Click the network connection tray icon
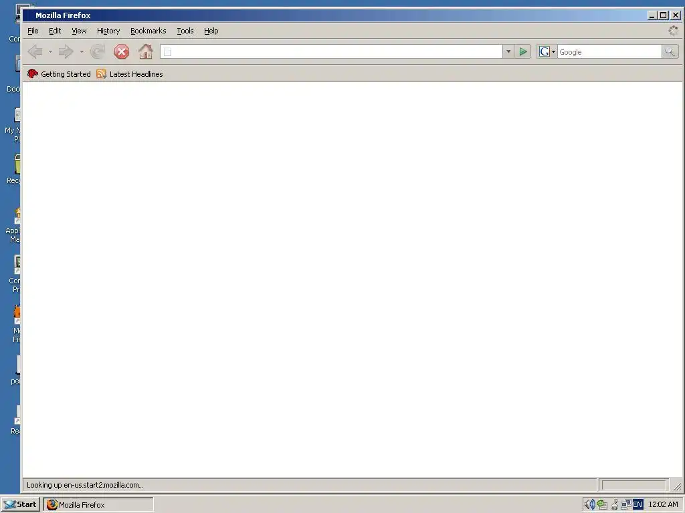Viewport: 685px width, 513px height. [x=625, y=505]
